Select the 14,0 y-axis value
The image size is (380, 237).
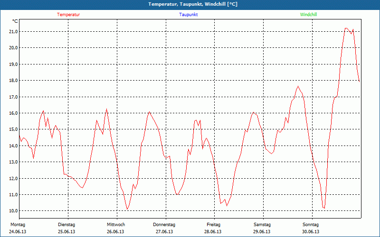click(x=13, y=146)
